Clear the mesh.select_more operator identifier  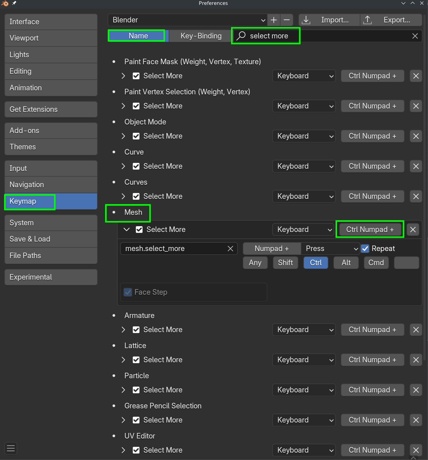pos(230,249)
